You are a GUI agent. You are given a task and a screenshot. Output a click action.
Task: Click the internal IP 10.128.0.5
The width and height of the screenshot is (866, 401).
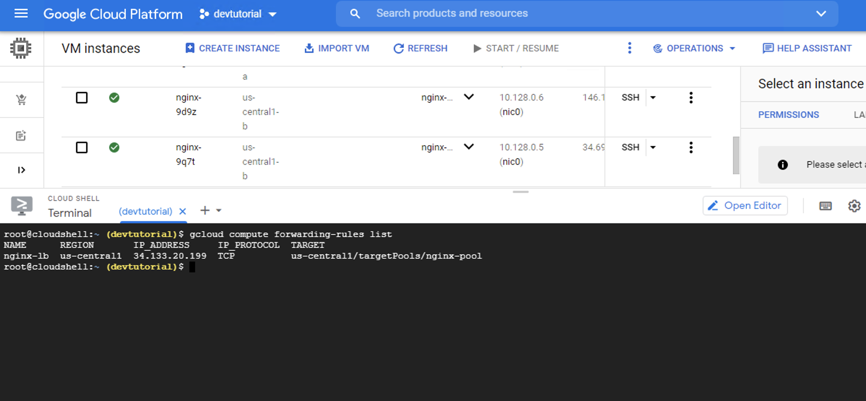[x=521, y=147]
